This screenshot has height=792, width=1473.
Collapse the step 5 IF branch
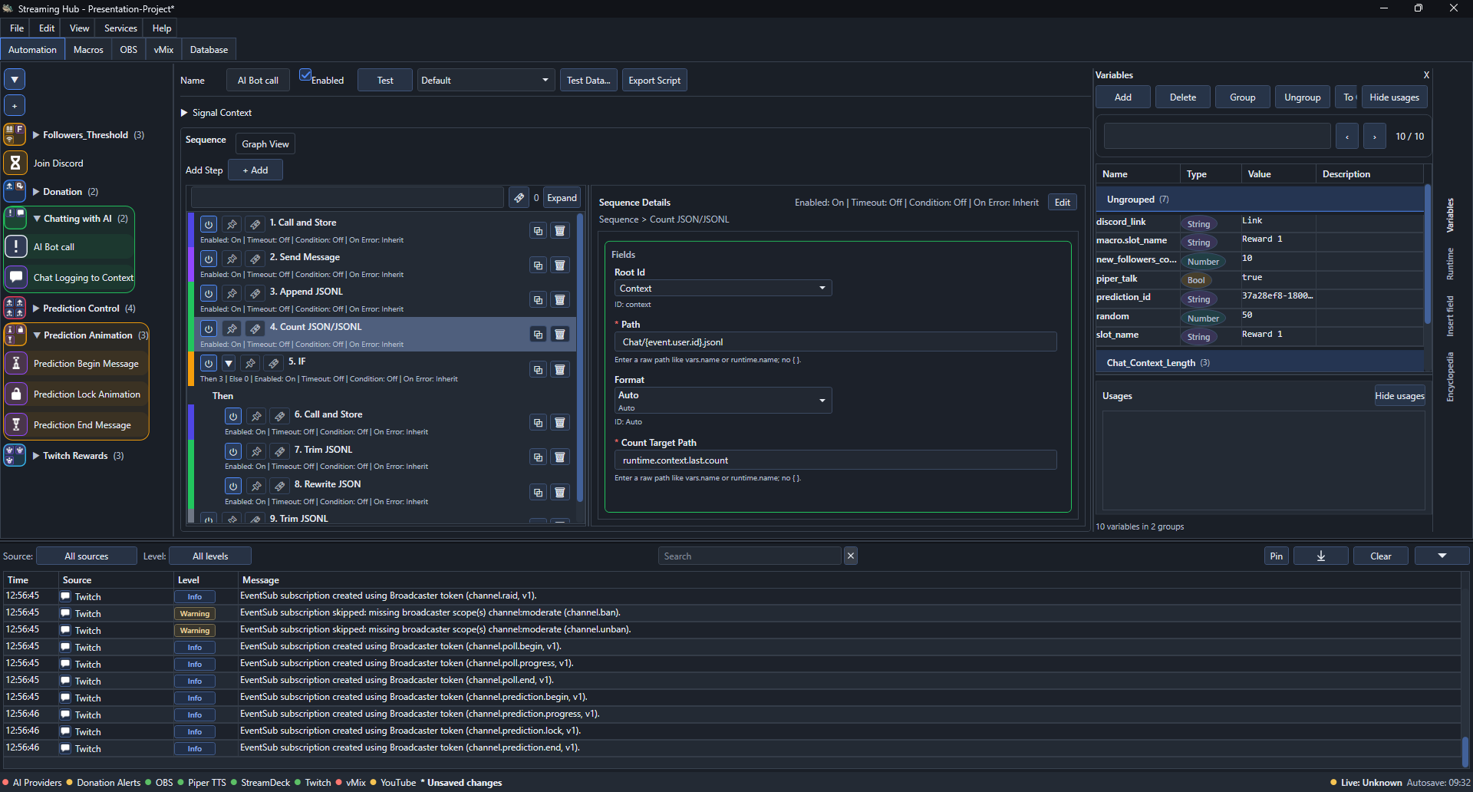tap(229, 363)
